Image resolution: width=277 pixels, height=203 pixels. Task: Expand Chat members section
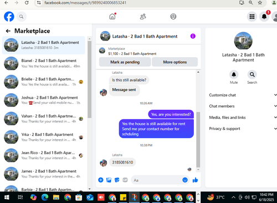tap(243, 106)
